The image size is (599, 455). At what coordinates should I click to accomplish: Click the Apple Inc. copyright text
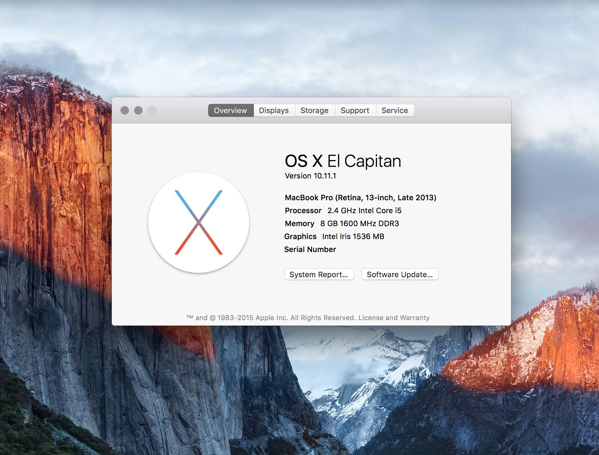coord(271,318)
